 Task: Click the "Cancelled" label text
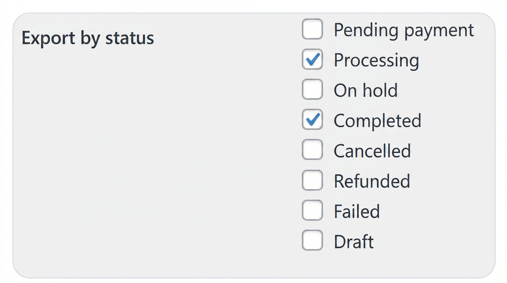[372, 151]
